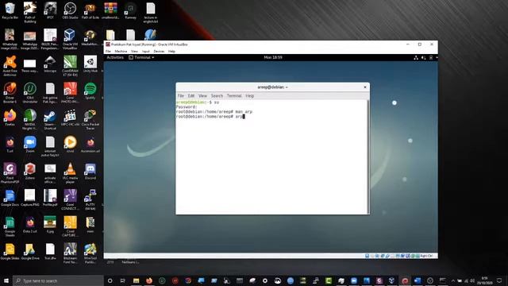Open the Recycle Bin desktop icon

point(10,10)
